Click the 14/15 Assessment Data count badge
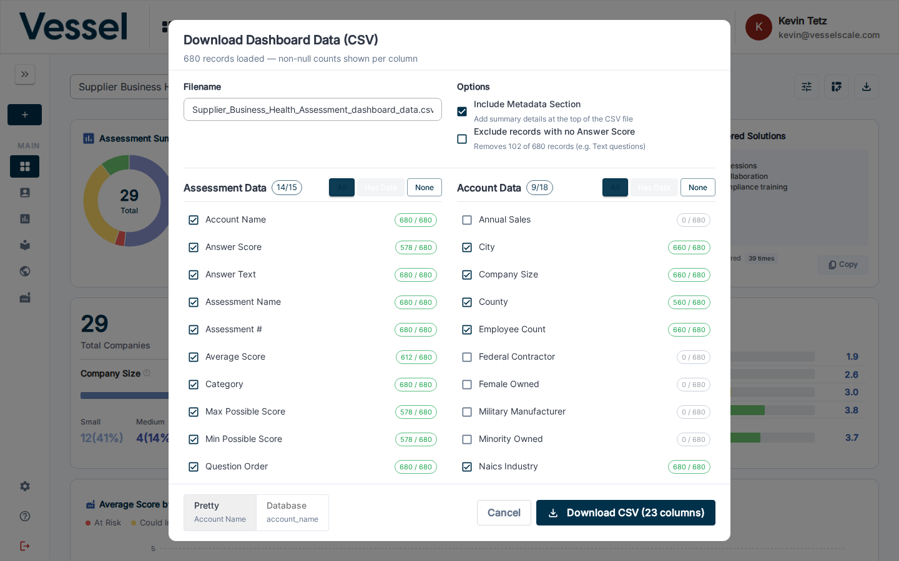The width and height of the screenshot is (899, 561). [x=287, y=188]
